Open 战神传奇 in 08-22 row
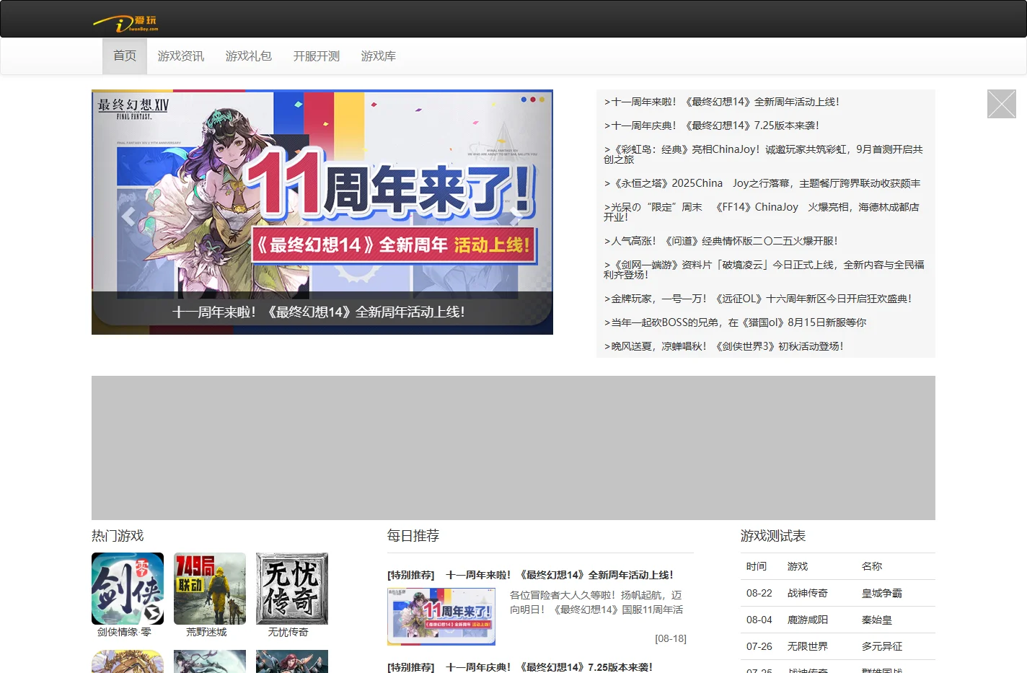 [x=808, y=593]
